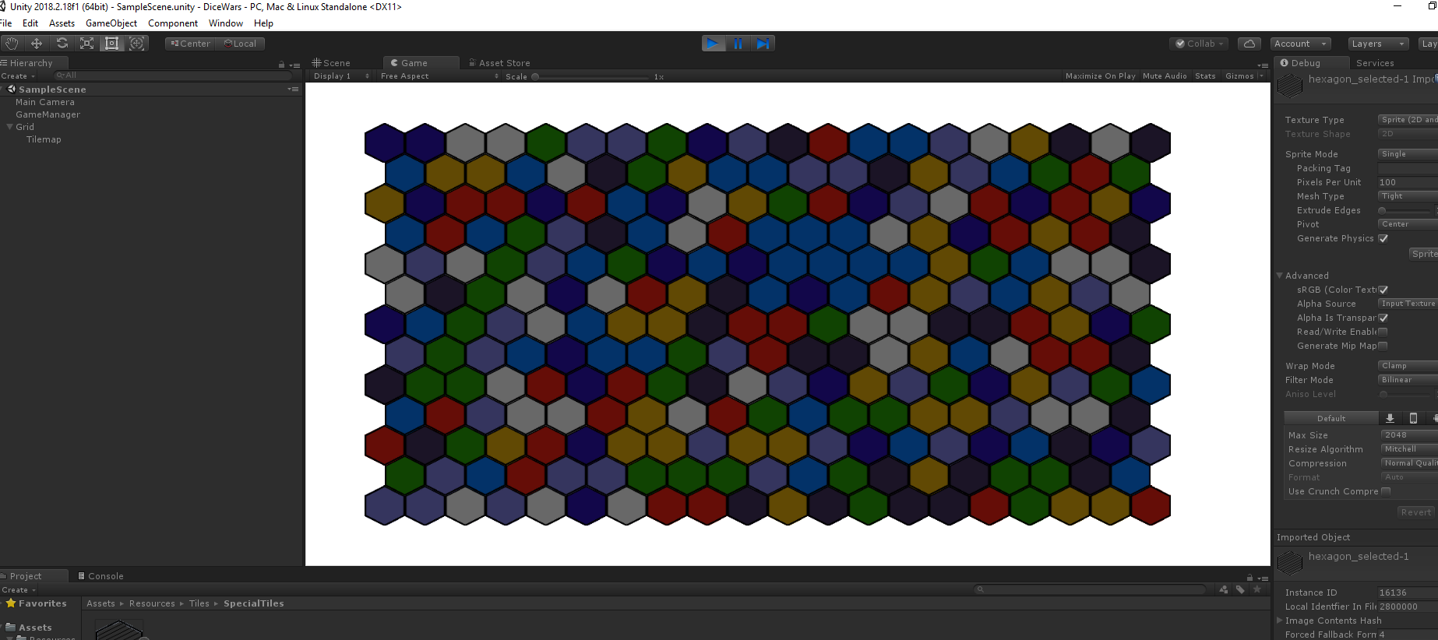Open the GameObject menu
The image size is (1438, 640).
point(111,23)
